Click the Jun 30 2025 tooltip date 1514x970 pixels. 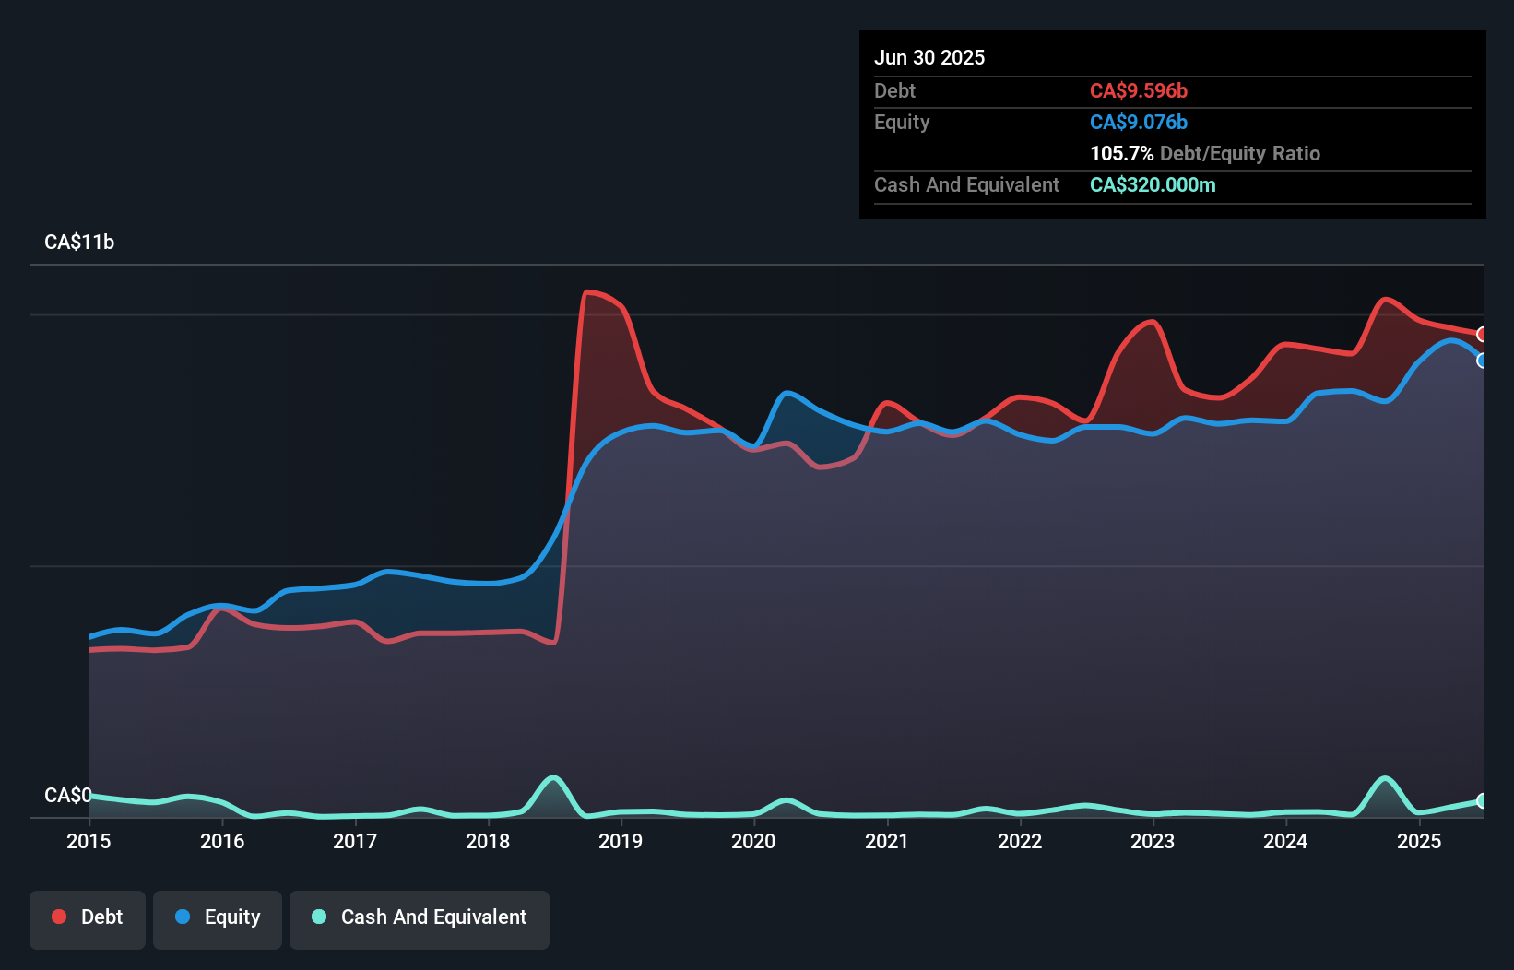[x=929, y=57]
